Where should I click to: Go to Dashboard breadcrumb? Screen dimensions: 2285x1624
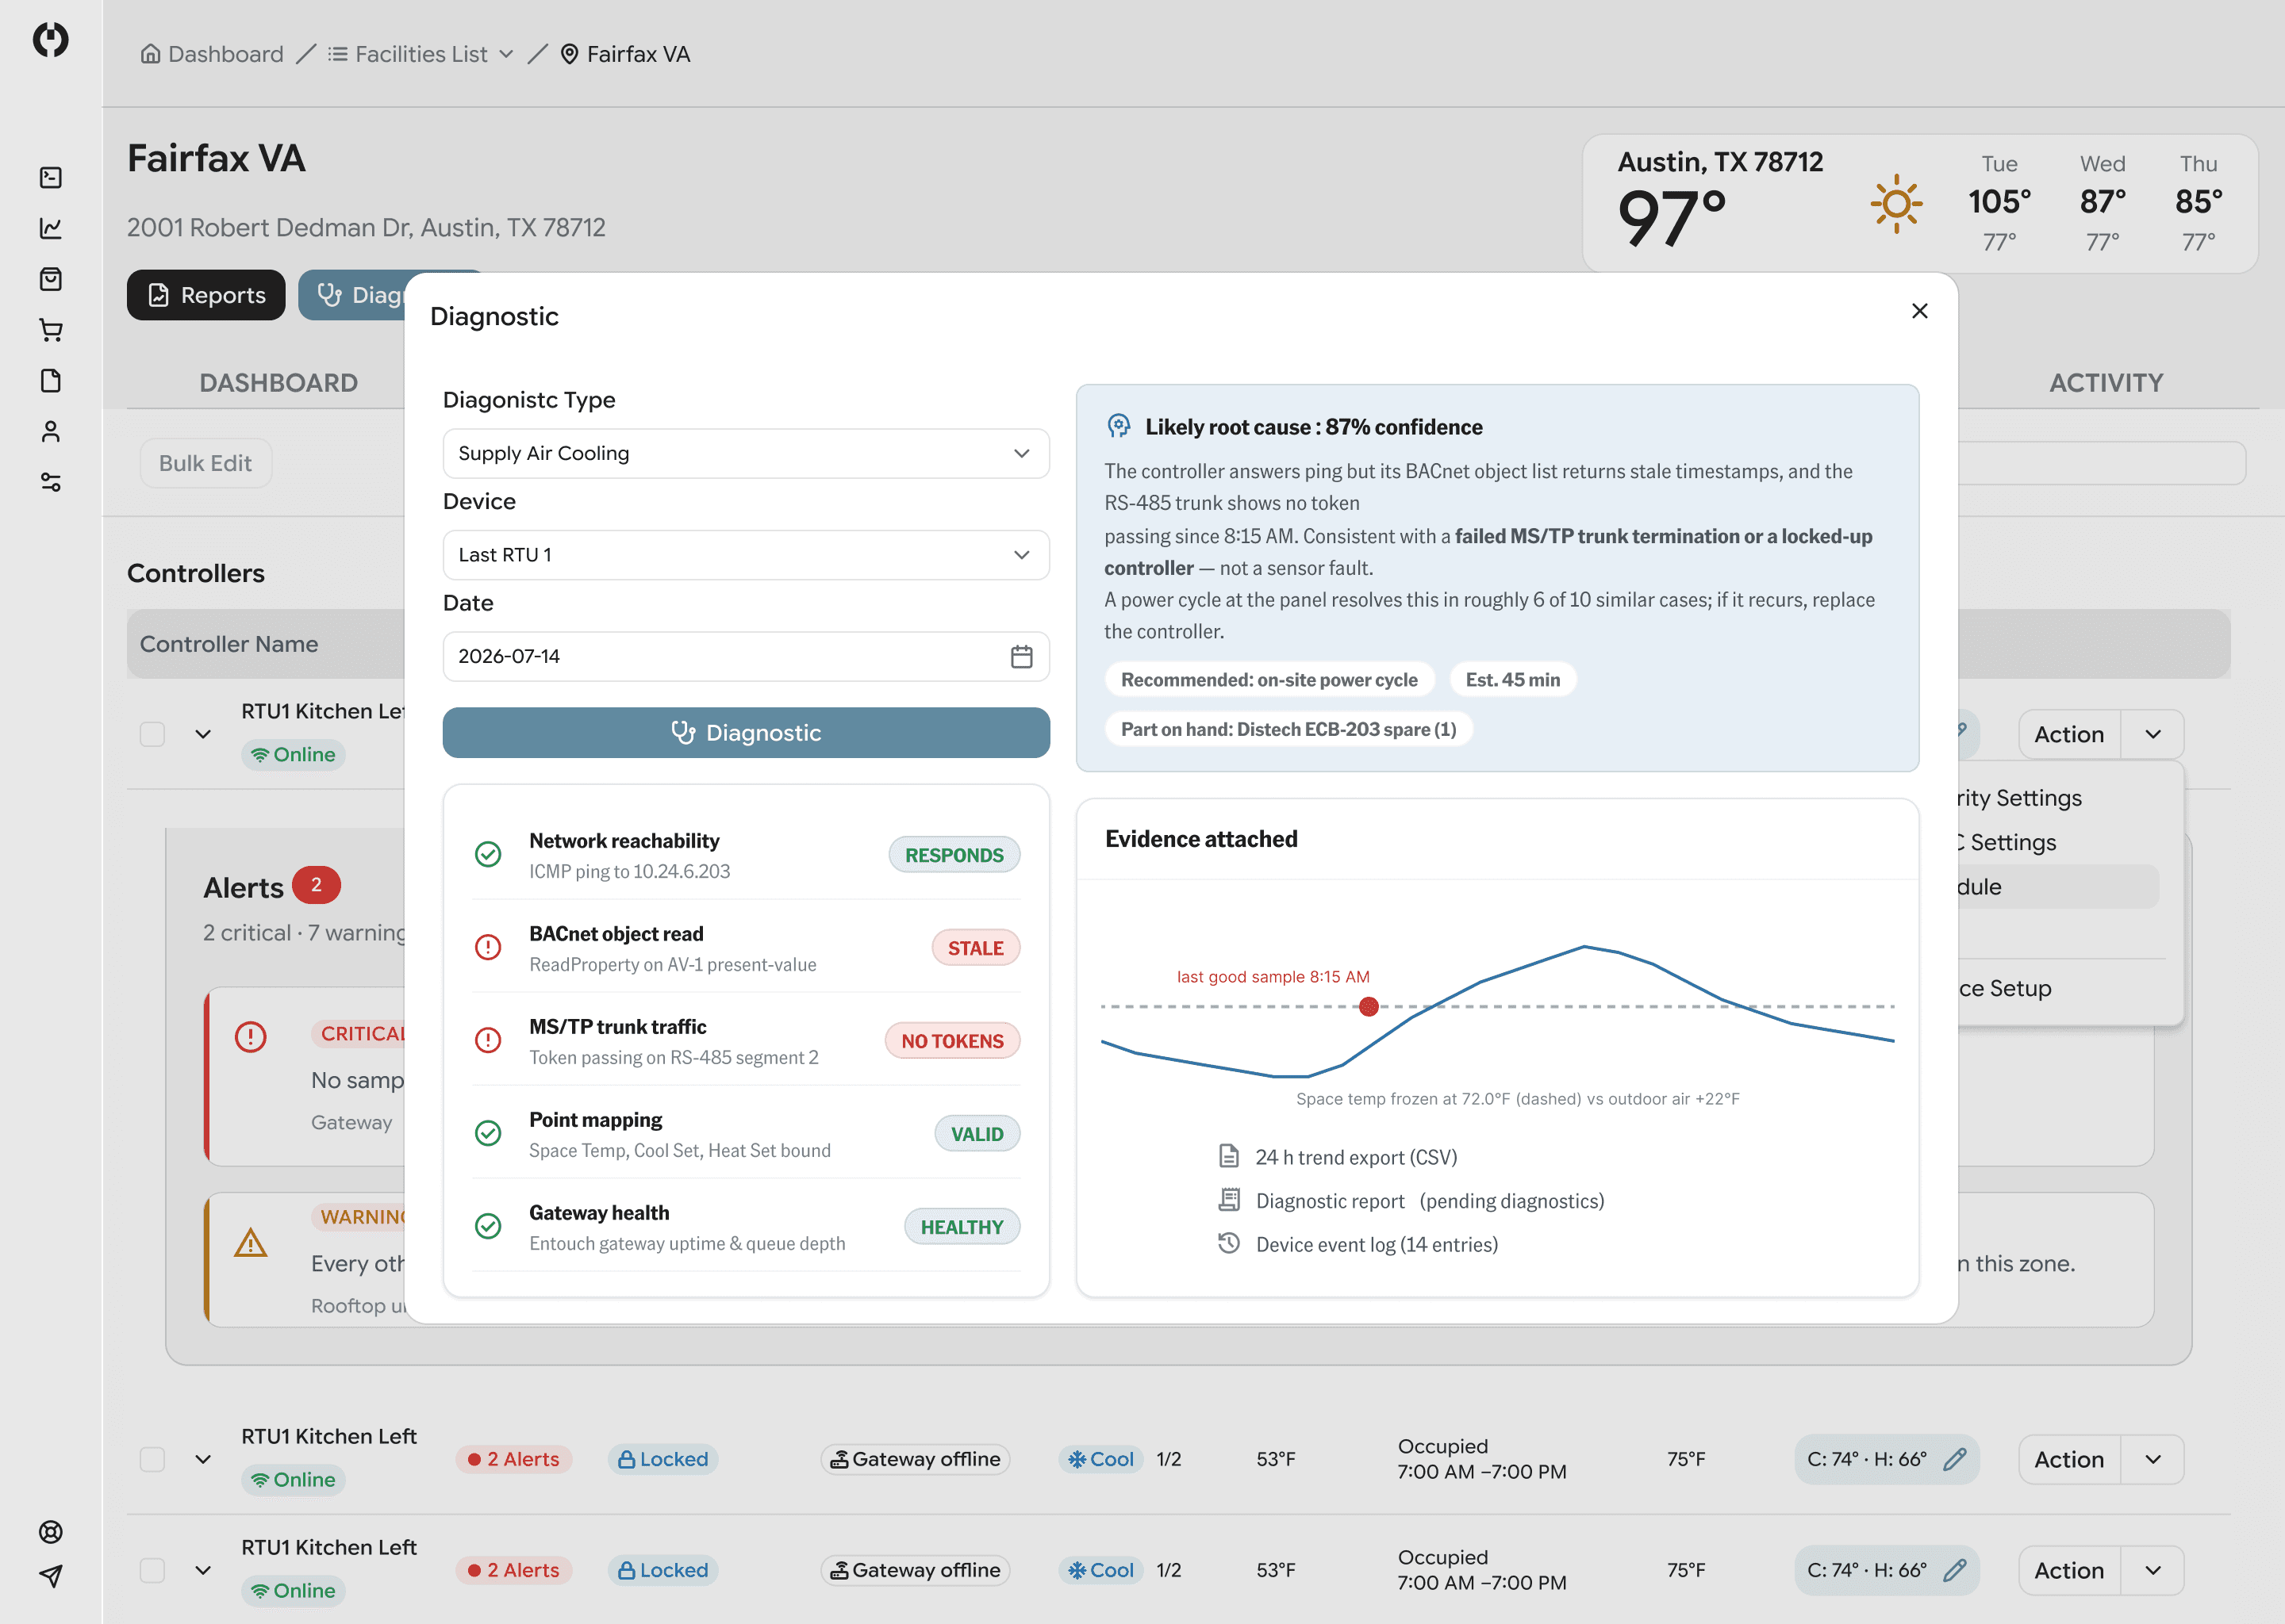pyautogui.click(x=212, y=54)
